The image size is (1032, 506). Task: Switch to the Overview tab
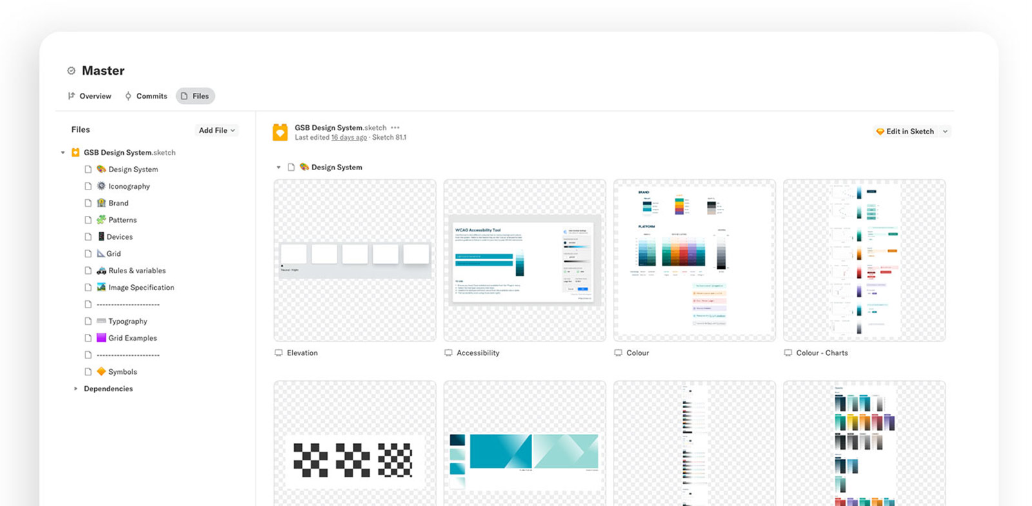(x=90, y=96)
